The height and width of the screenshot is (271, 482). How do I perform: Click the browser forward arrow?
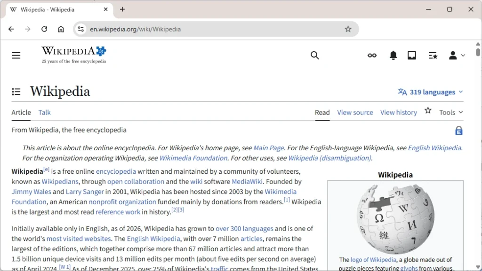[x=28, y=29]
